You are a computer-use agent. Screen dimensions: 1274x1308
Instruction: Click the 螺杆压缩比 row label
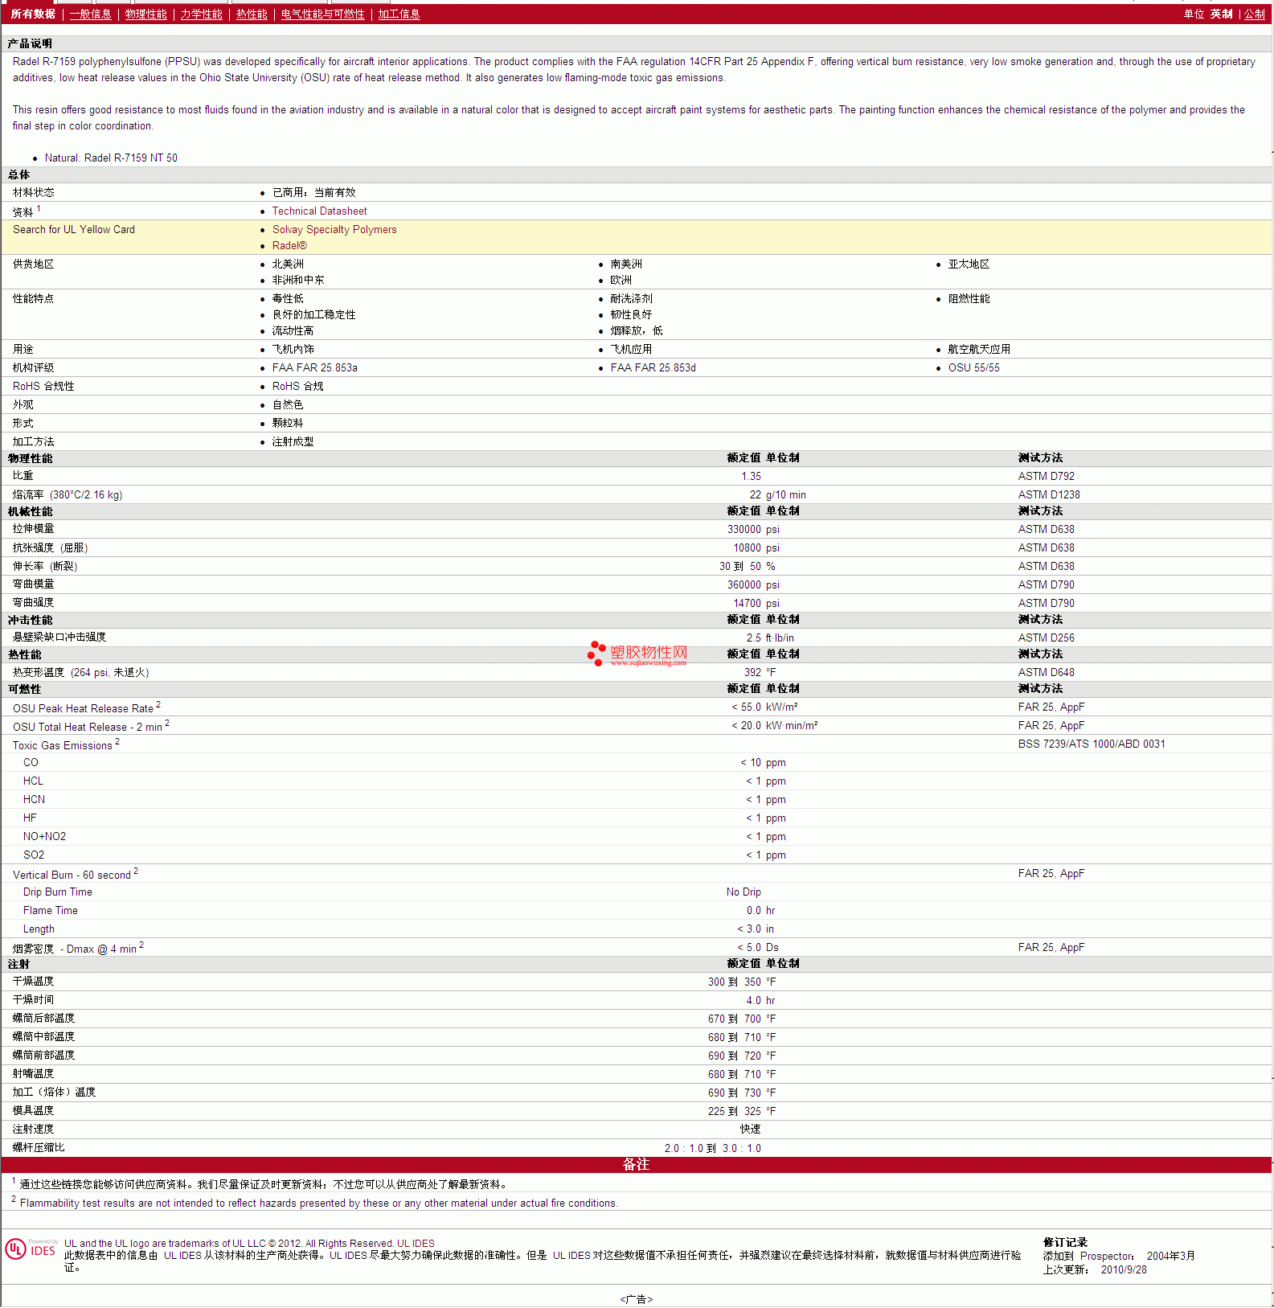coord(39,1147)
